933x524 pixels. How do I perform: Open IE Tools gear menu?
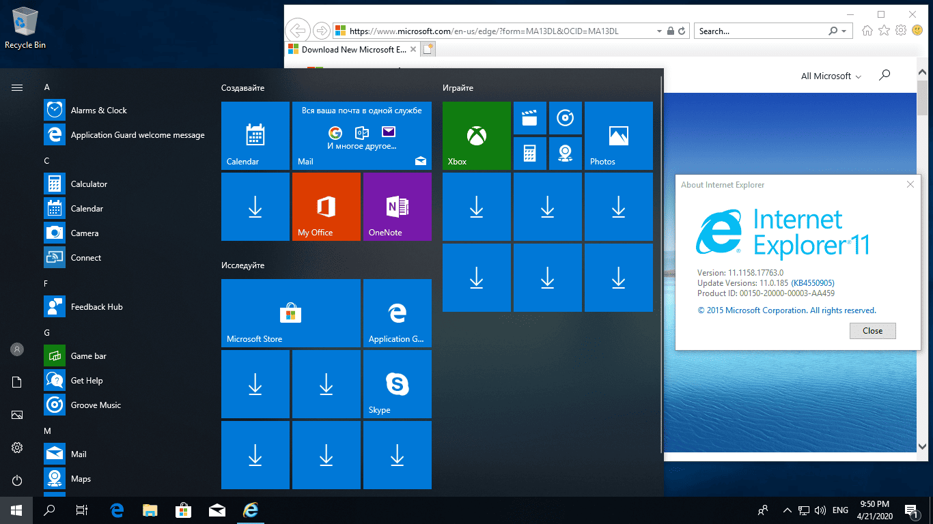click(901, 31)
